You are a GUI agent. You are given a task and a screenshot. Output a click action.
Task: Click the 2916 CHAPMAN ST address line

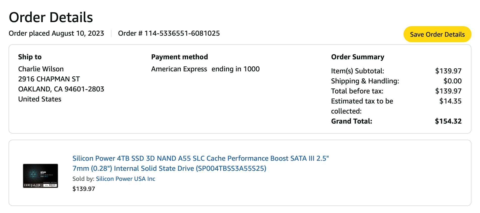coord(49,79)
